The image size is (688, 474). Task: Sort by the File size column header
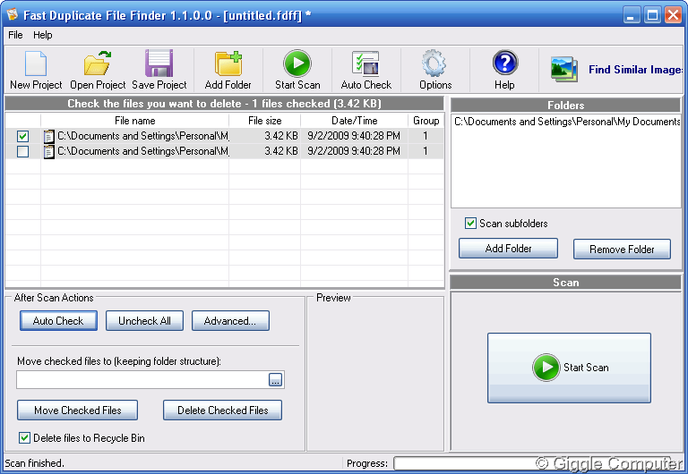[x=264, y=121]
